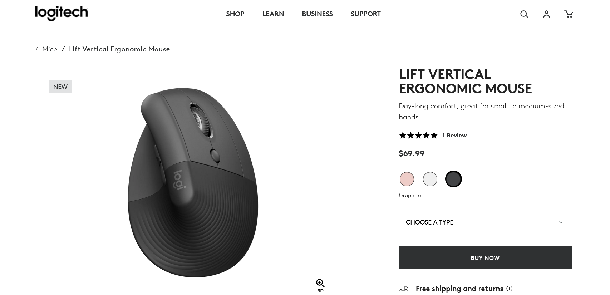Open the Shop menu
The height and width of the screenshot is (295, 610).
[235, 14]
